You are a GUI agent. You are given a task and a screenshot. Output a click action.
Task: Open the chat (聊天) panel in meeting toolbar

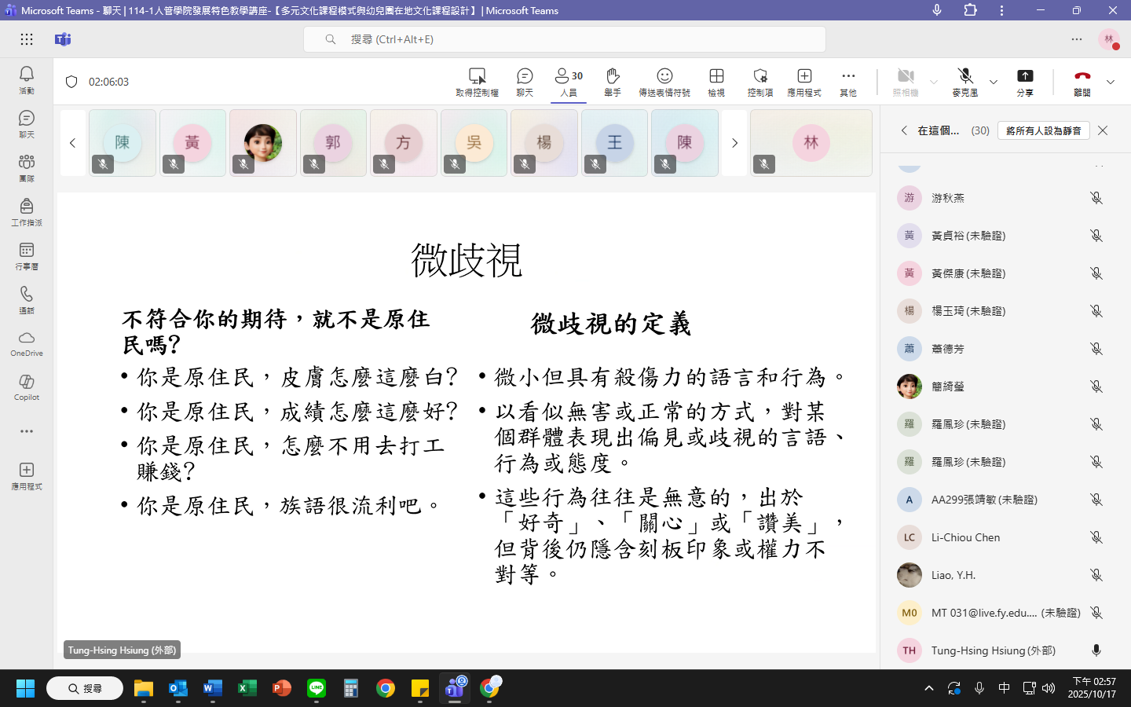(524, 81)
